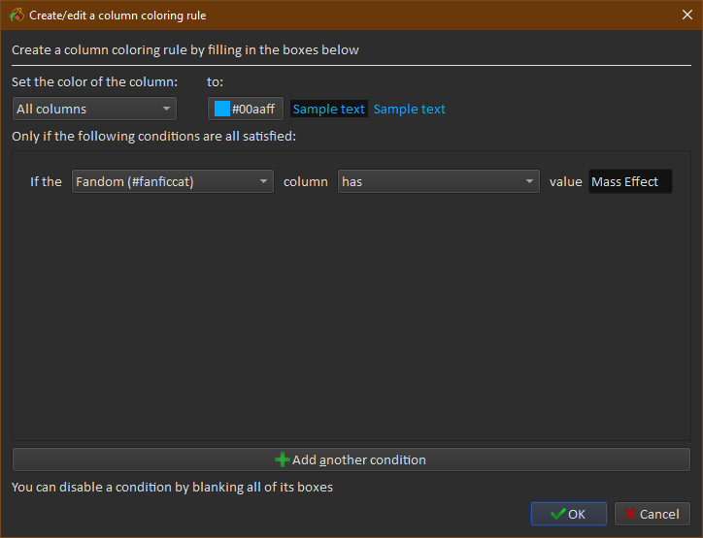Click the arrow on the All columns combo box
Screen dimensions: 703x538
coord(166,109)
